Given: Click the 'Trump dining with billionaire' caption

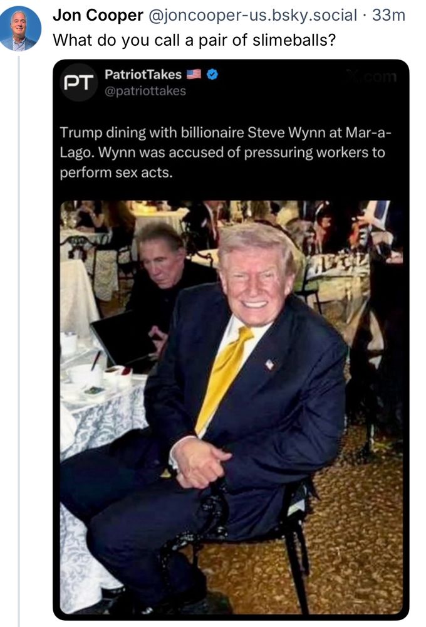Looking at the screenshot, I should (152, 132).
